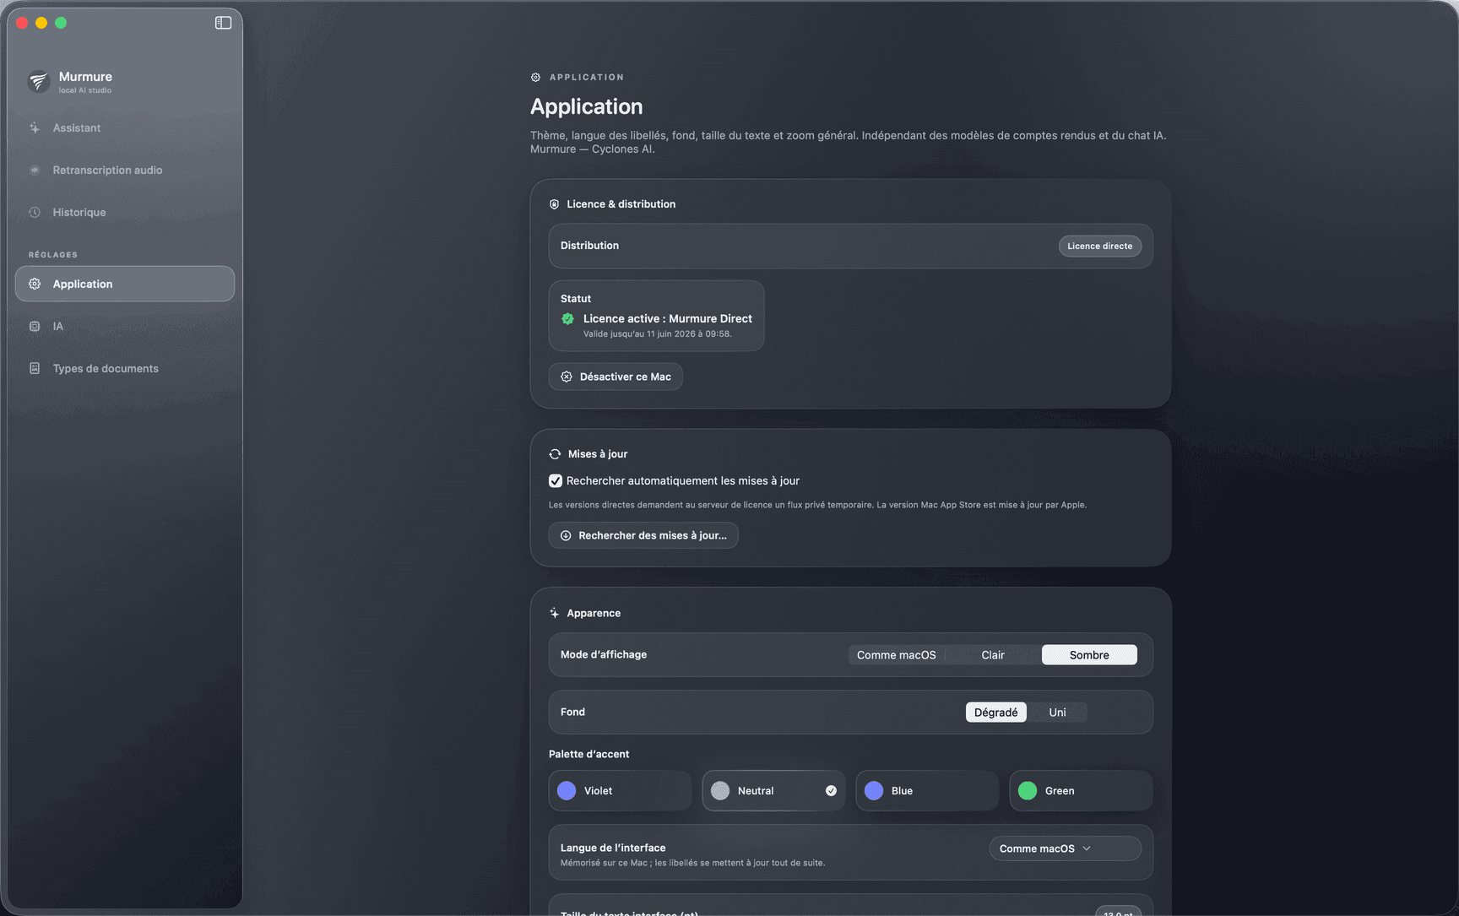Click Rechercher des mises à jour button
The image size is (1459, 916).
click(x=643, y=536)
